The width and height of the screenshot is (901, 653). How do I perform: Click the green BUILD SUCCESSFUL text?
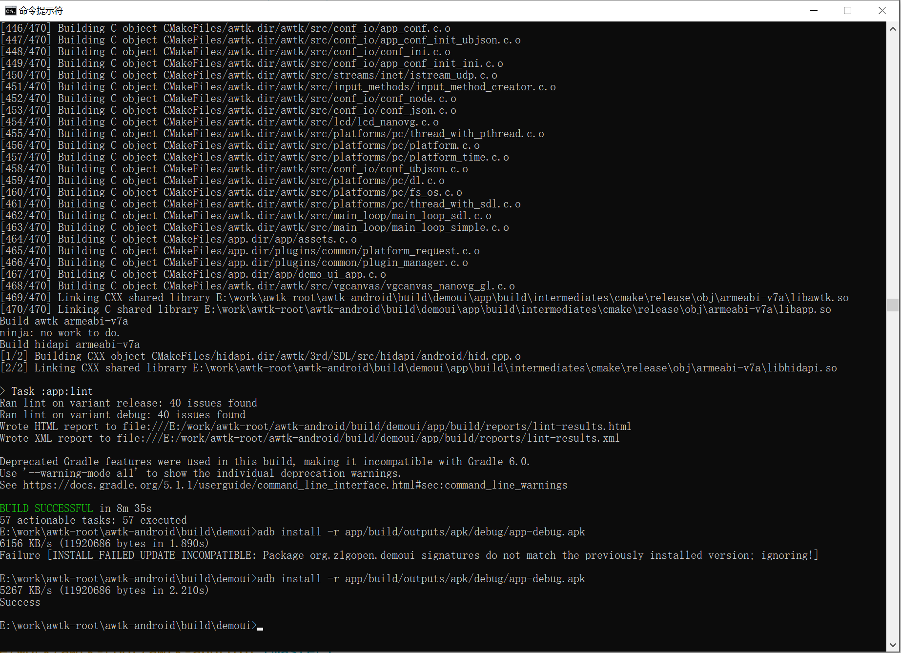click(x=46, y=509)
